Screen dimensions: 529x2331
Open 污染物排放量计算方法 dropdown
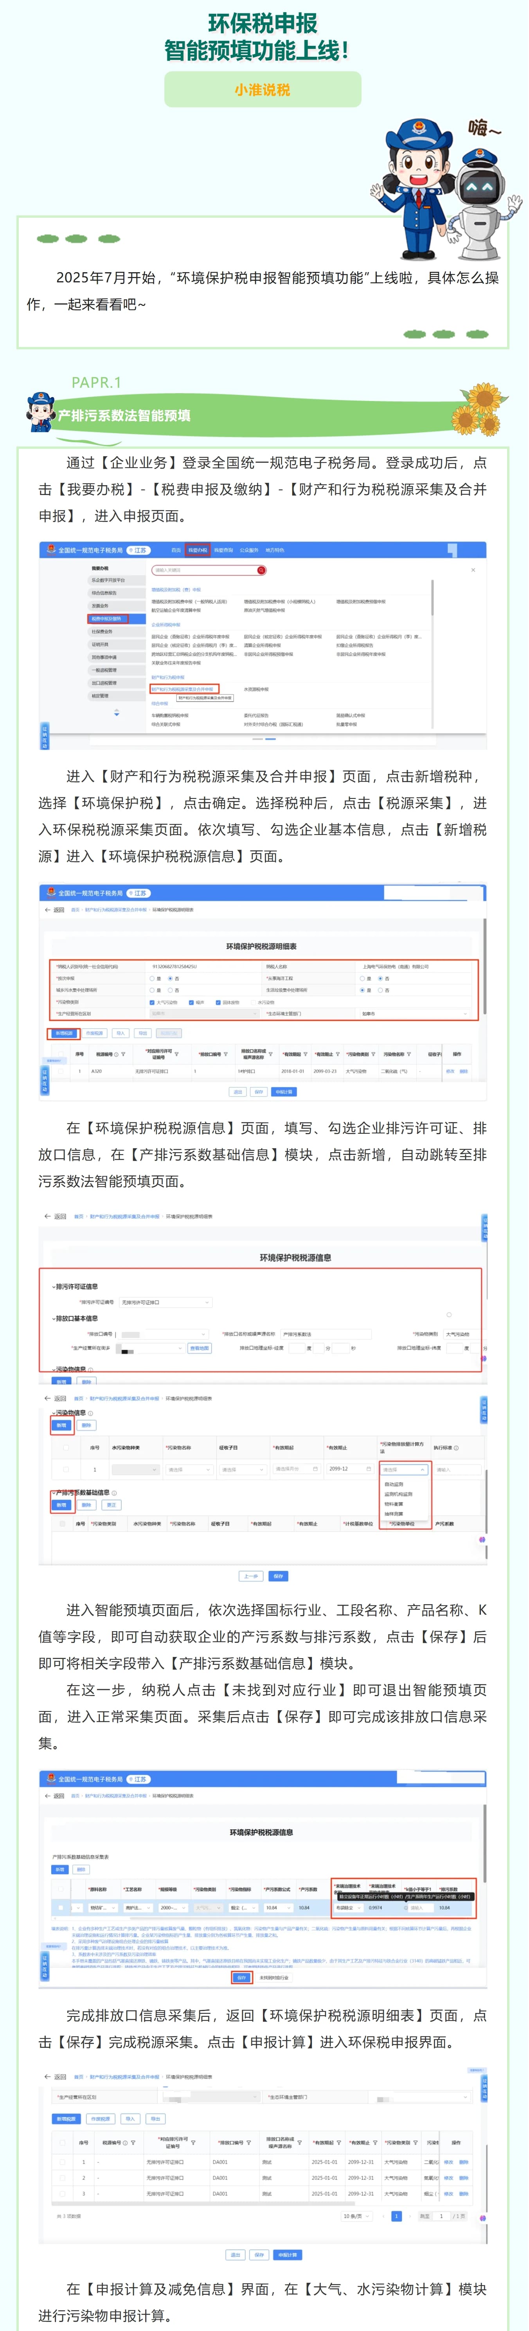click(403, 1469)
